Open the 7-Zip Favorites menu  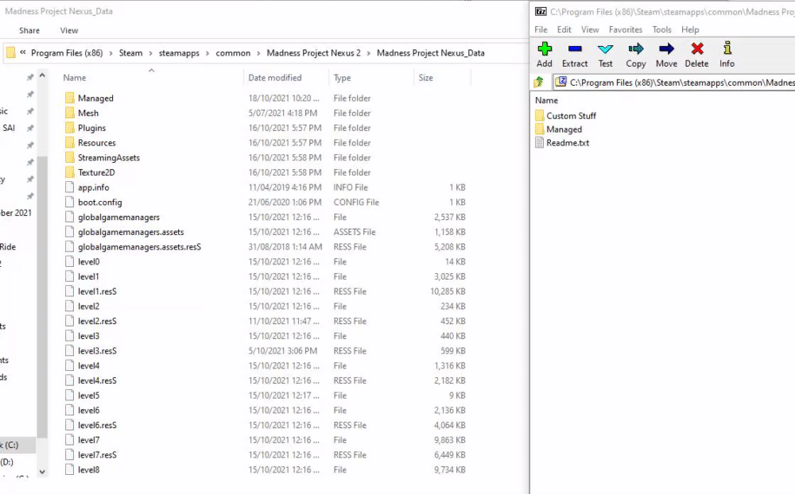(x=625, y=29)
